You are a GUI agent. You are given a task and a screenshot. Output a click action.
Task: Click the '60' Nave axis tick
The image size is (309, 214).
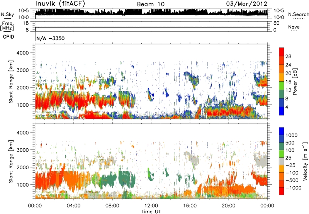[276, 23]
